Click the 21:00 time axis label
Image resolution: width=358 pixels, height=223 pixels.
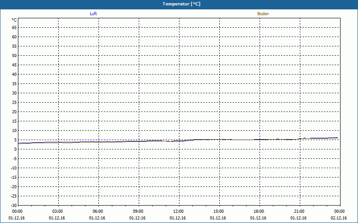coord(299,211)
